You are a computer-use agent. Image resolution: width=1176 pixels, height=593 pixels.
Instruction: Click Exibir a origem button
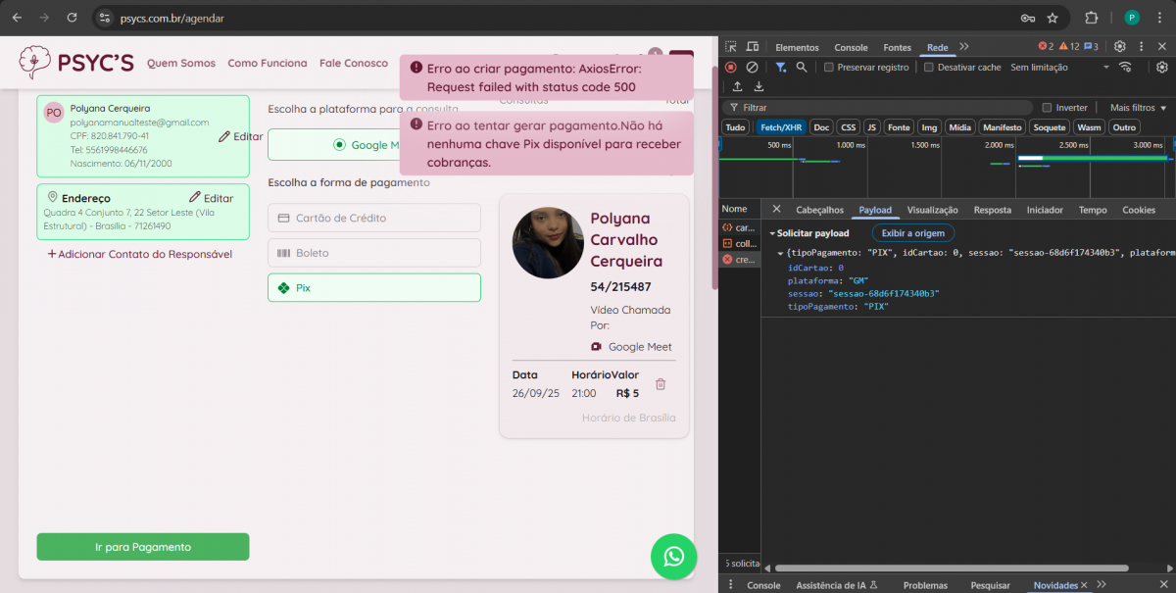coord(912,233)
